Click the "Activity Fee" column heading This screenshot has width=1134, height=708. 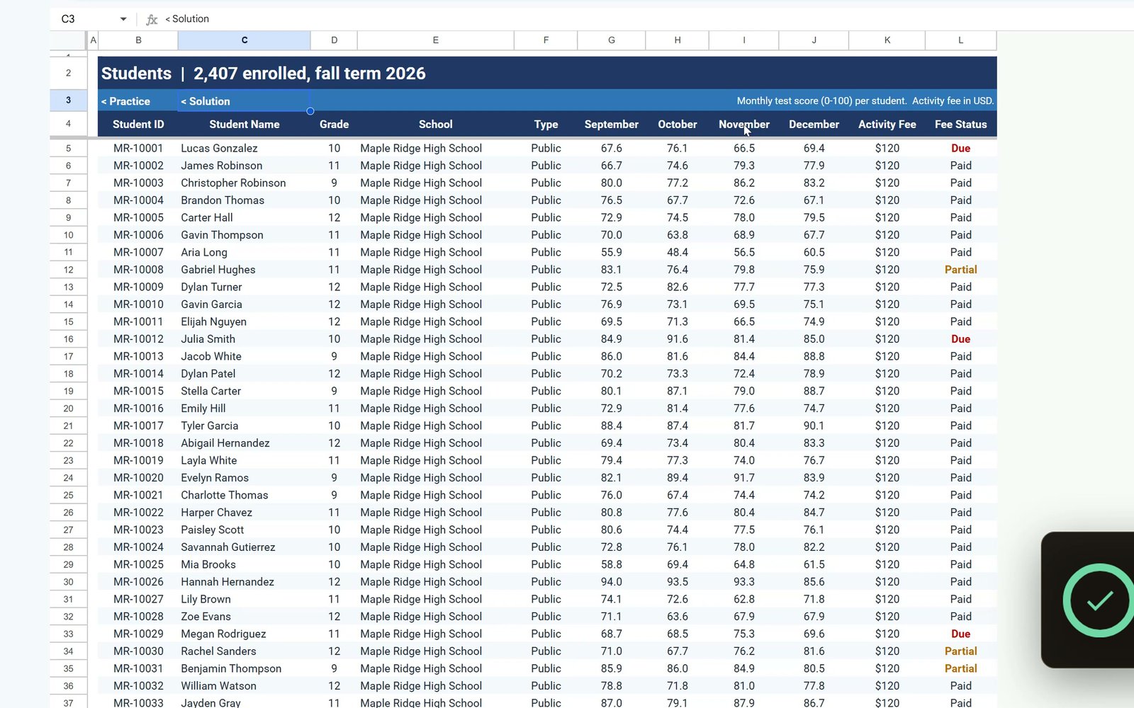tap(887, 125)
